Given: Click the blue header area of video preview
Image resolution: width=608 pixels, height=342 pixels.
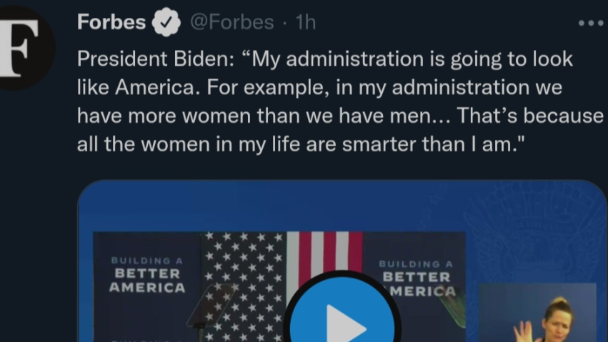Looking at the screenshot, I should coord(286,203).
